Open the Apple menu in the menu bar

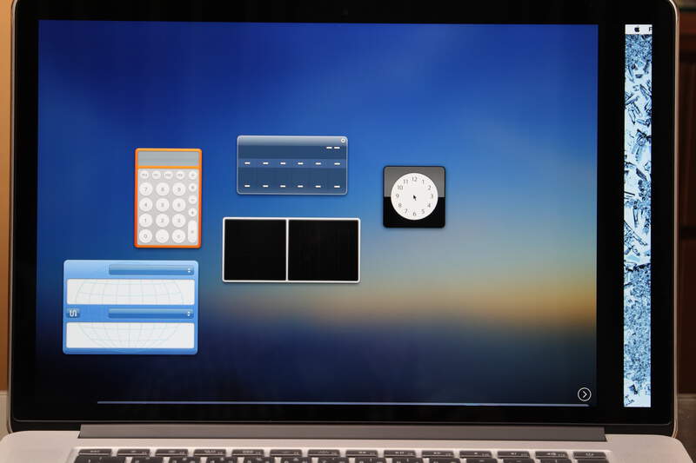(x=636, y=29)
